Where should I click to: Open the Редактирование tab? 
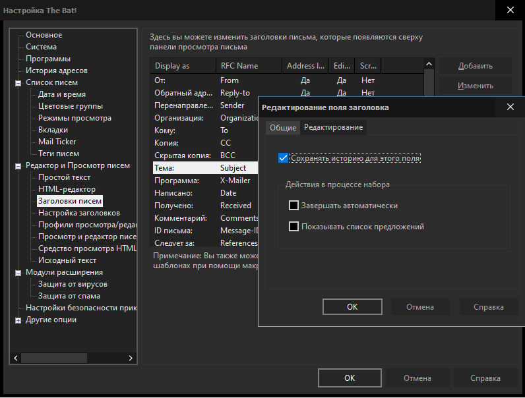coord(333,128)
